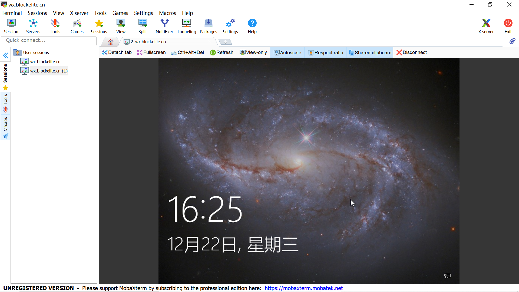
Task: Switch to the wx.blockelite.cn session tab
Action: (147, 41)
